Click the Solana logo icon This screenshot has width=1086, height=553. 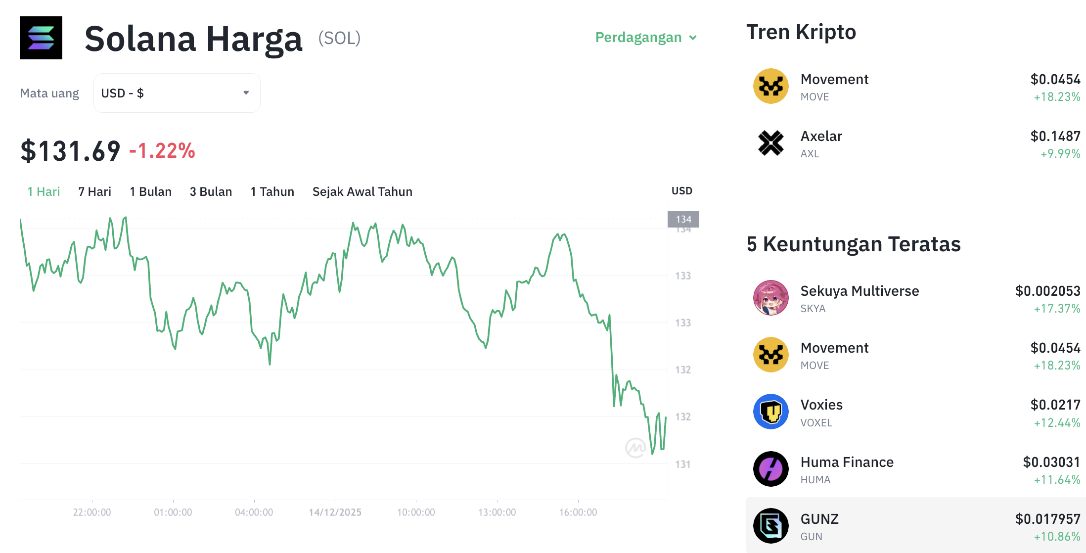pos(41,38)
